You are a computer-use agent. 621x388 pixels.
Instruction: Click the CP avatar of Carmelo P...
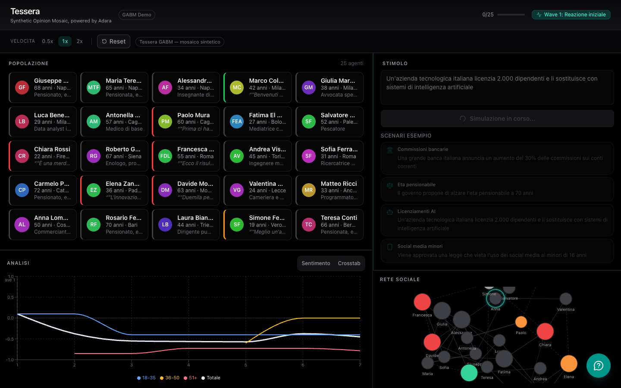coord(22,190)
